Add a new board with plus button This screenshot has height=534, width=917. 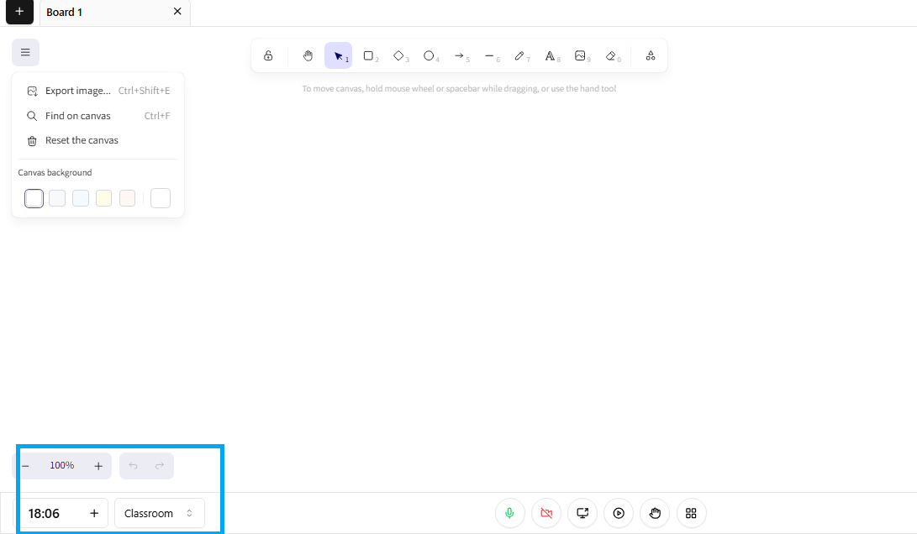pyautogui.click(x=19, y=12)
